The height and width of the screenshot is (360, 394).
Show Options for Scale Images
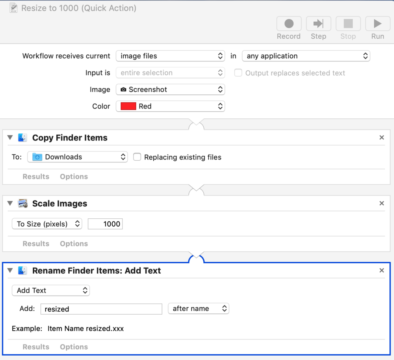click(x=74, y=244)
